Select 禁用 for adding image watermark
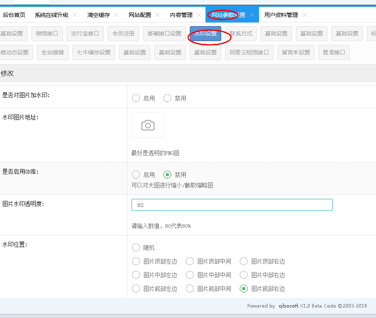The width and height of the screenshot is (376, 318). coord(167,98)
